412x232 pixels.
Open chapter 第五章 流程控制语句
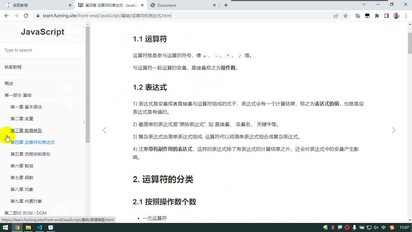pos(30,154)
